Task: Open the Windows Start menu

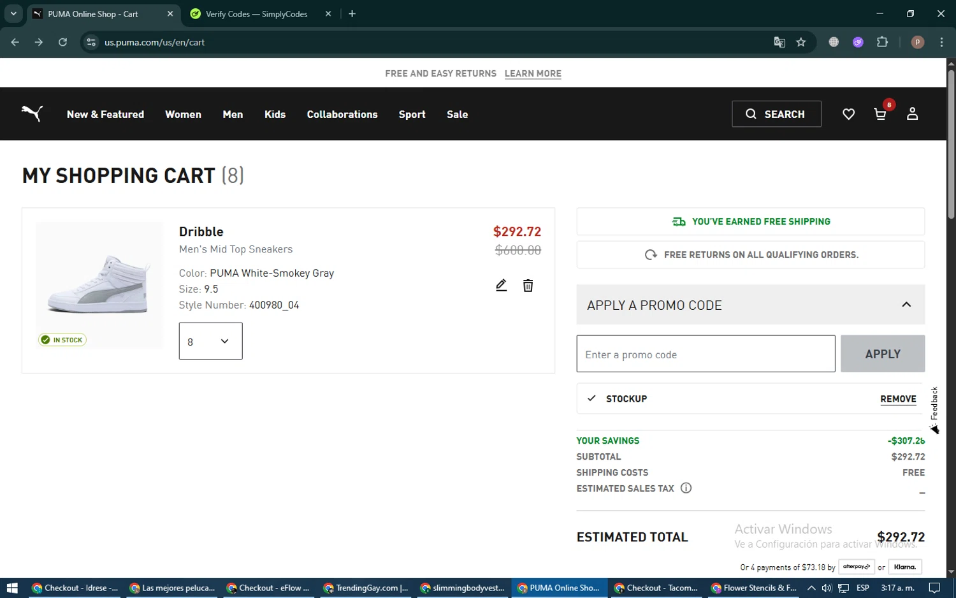Action: pos(11,588)
